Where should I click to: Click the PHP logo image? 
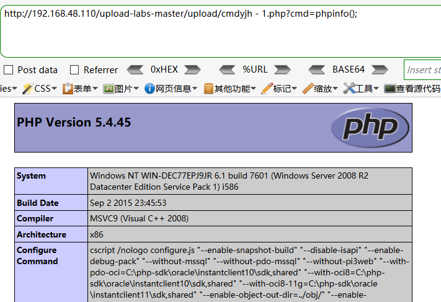(370, 128)
